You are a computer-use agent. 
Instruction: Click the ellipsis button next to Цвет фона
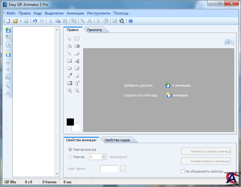[x=123, y=169]
